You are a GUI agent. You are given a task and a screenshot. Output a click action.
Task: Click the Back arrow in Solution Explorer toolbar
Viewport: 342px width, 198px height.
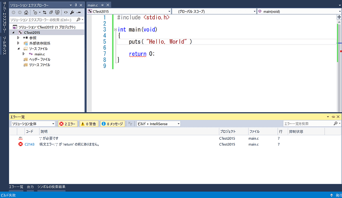(x=13, y=13)
